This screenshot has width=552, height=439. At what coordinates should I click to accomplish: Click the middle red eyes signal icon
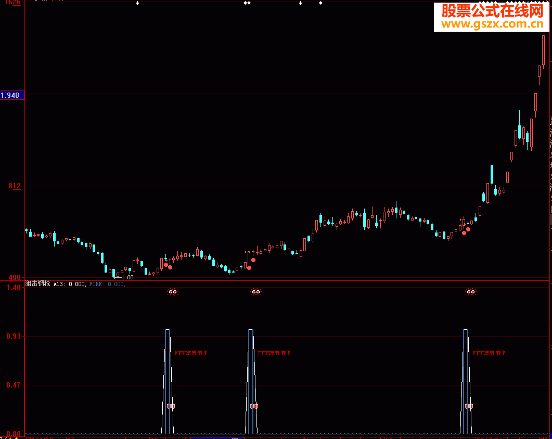[x=255, y=291]
